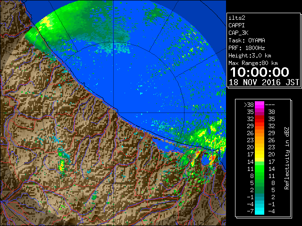Click the 10:00:00 timestamp
The height and width of the screenshot is (226, 302).
click(x=260, y=72)
